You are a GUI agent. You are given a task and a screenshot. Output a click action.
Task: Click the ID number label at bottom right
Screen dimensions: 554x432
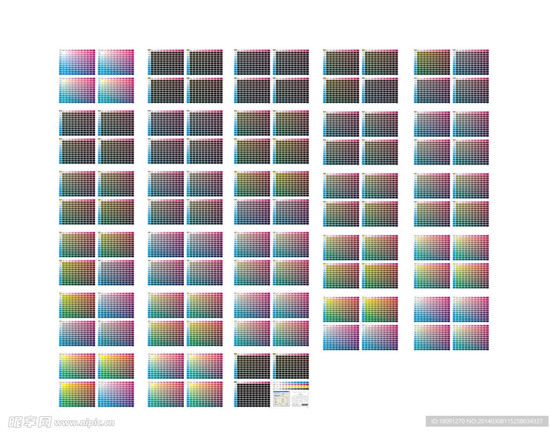(x=487, y=421)
